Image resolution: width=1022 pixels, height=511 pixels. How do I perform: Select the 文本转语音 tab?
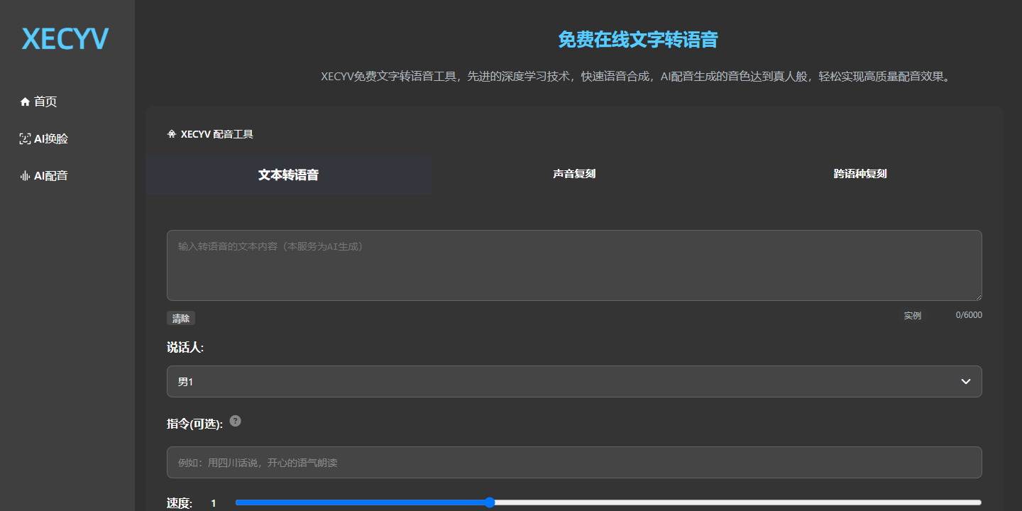click(x=288, y=175)
